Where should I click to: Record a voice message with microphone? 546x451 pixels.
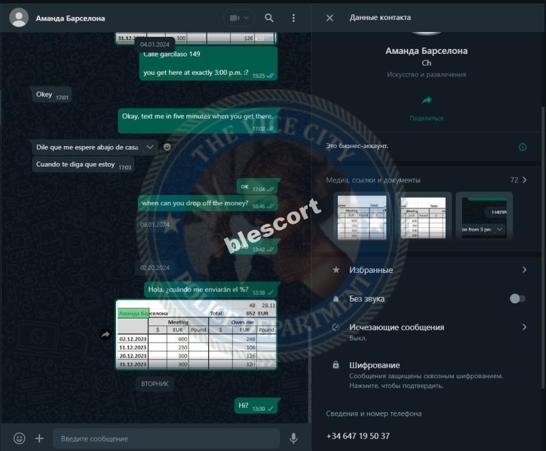pyautogui.click(x=293, y=439)
